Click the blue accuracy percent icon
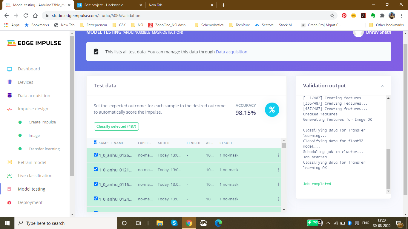408x229 pixels. (x=272, y=110)
